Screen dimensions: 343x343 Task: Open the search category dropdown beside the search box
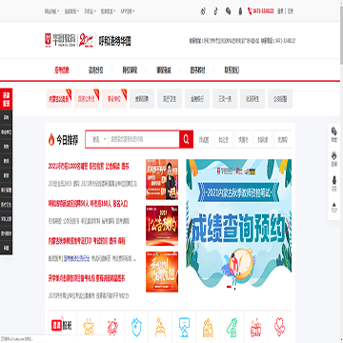(x=99, y=139)
